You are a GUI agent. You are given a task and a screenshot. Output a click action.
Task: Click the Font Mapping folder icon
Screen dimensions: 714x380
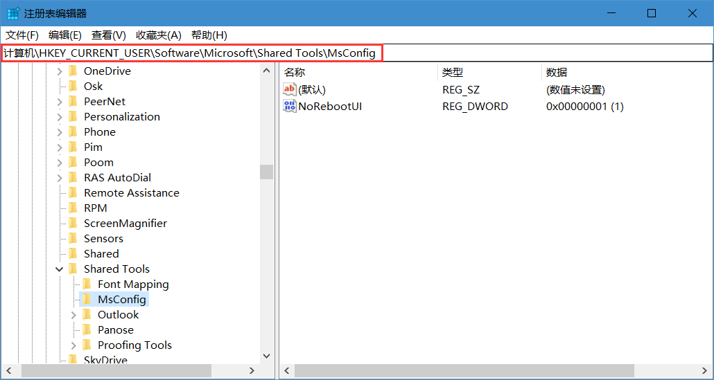[x=87, y=284]
